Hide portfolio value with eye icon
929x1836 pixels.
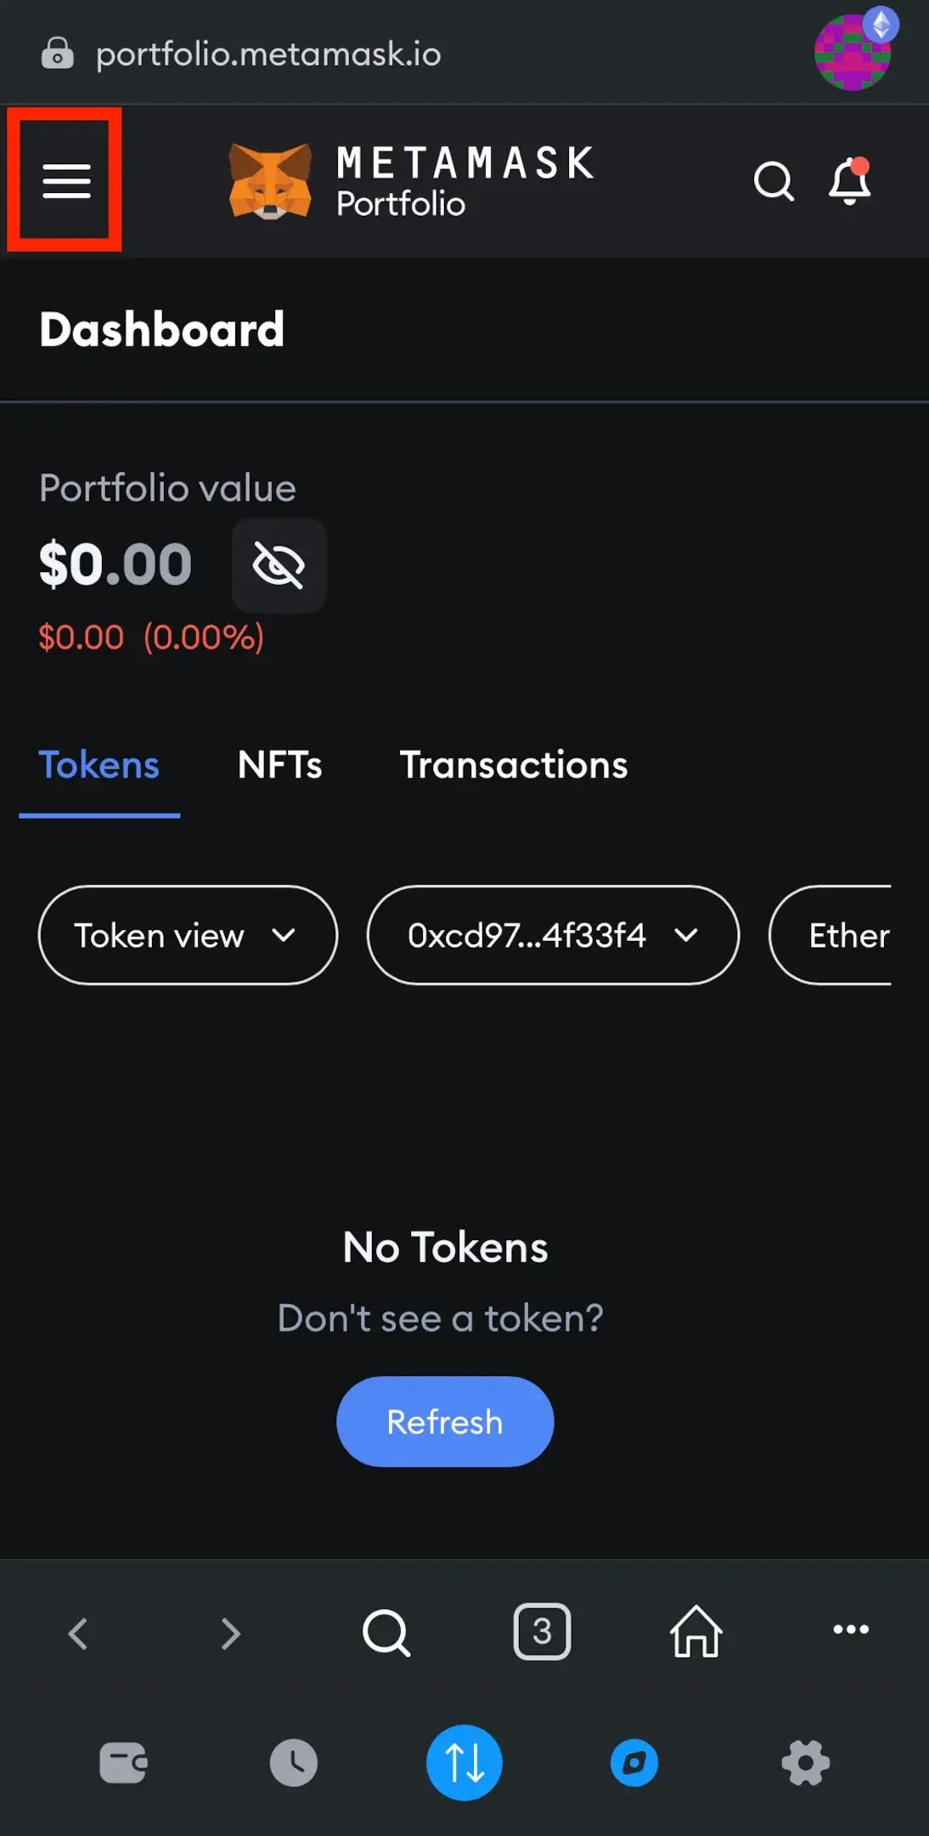pos(279,565)
